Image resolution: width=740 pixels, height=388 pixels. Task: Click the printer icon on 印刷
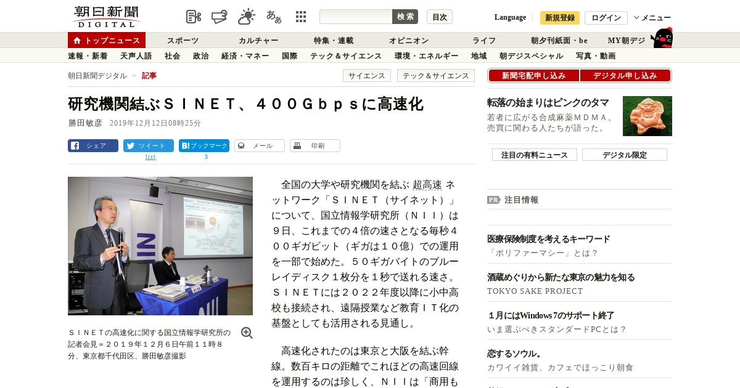[297, 146]
